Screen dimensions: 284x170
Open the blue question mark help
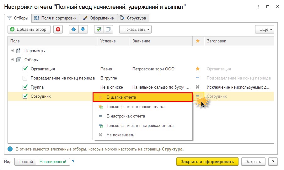pos(73,162)
